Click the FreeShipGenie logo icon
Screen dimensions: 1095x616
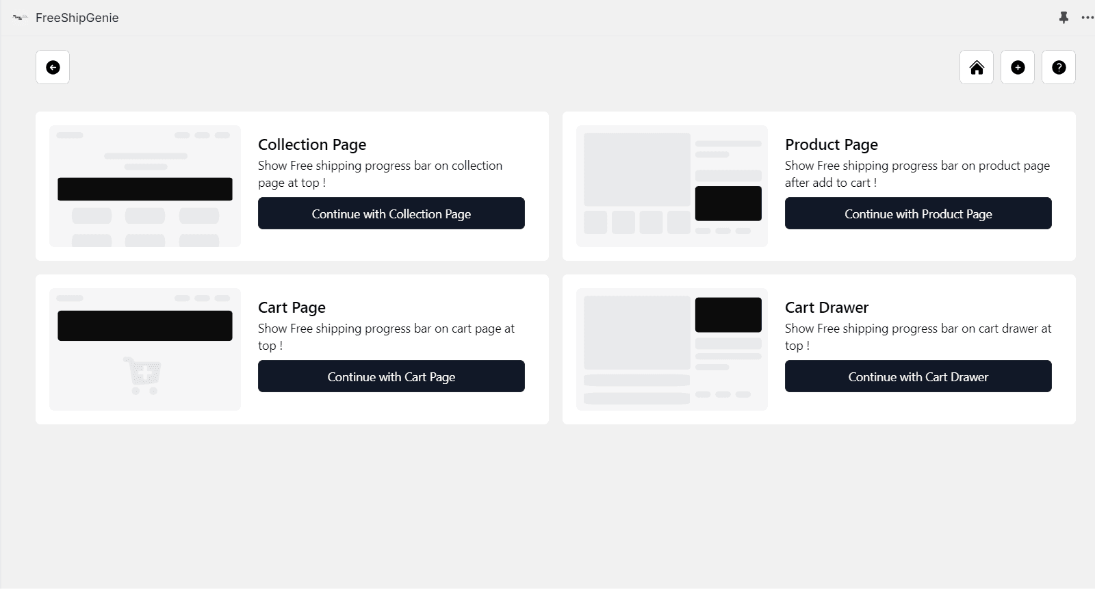pyautogui.click(x=20, y=18)
